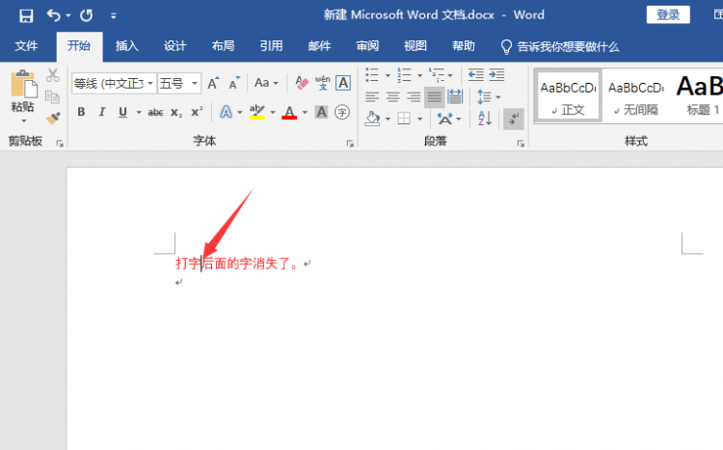Expand the 粘贴 options arrow
Image resolution: width=723 pixels, height=450 pixels.
tap(23, 120)
